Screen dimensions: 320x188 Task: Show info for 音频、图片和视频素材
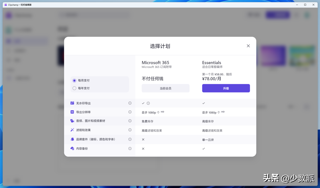coord(130,121)
